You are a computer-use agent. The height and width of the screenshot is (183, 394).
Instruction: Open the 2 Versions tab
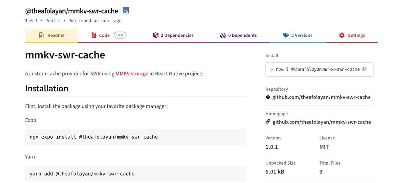[x=298, y=35]
